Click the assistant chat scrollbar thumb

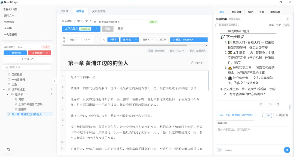click(290, 107)
